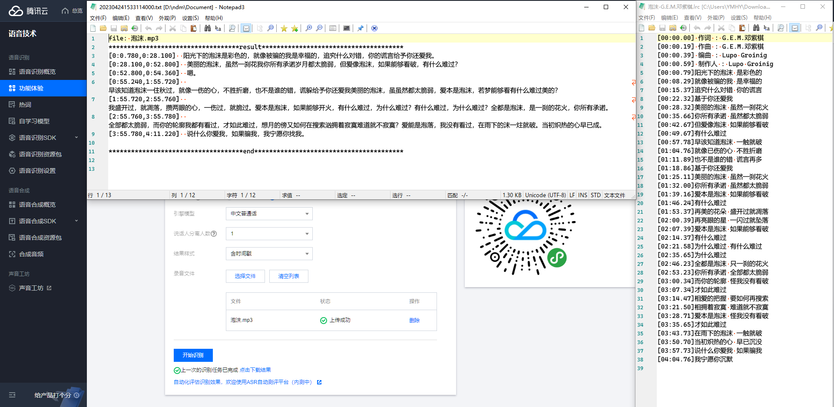Image resolution: width=834 pixels, height=407 pixels.
Task: Open 文件(F) menu in the main Notepad3 window
Action: (98, 18)
